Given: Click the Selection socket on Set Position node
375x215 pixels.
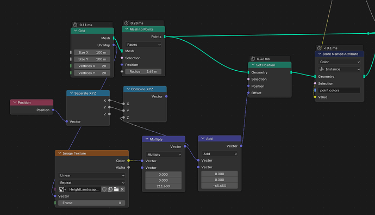Looking at the screenshot, I should pos(248,79).
